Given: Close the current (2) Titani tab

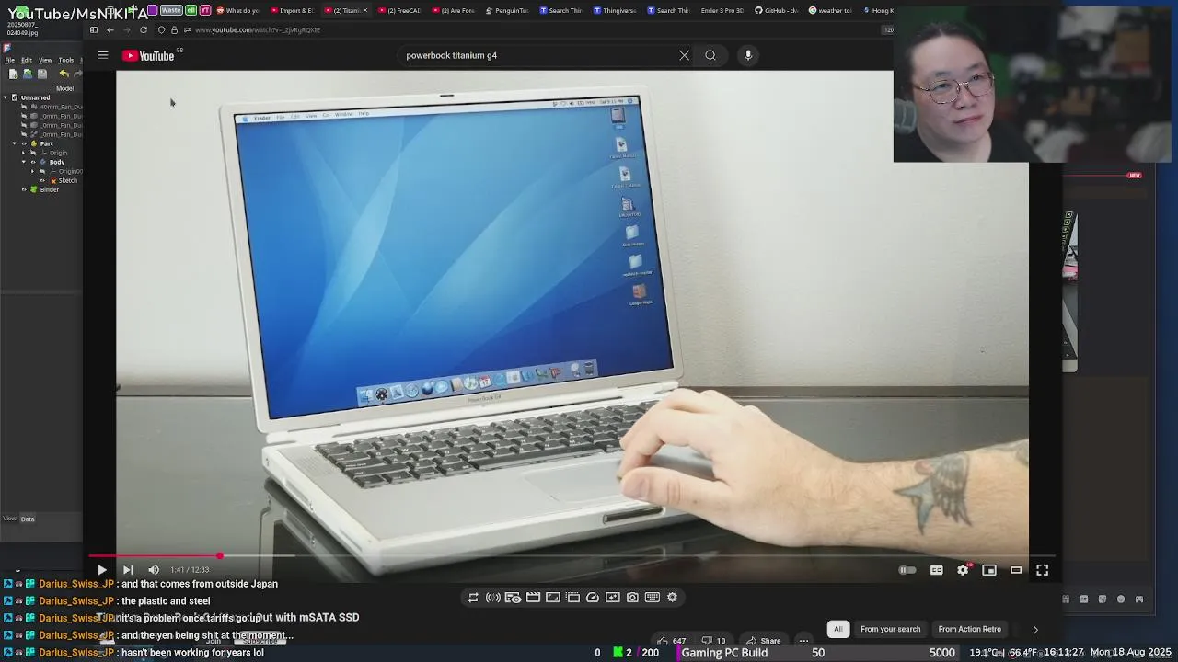Looking at the screenshot, I should (365, 10).
